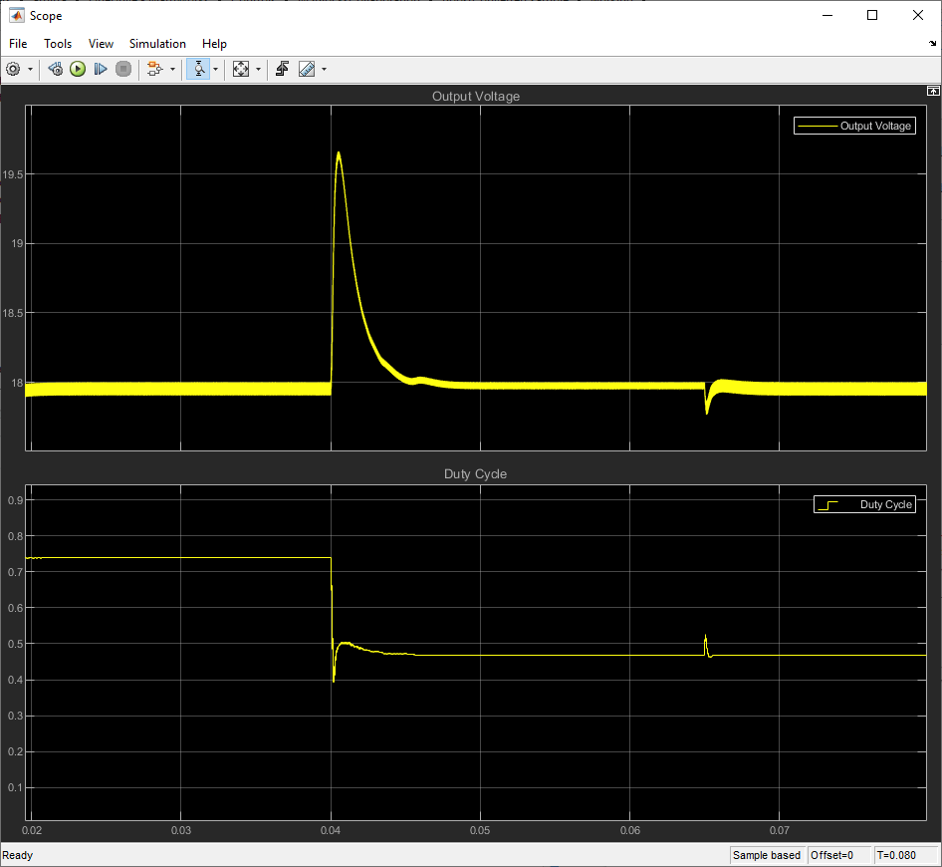
Task: Open stepping options using the gear-arrows icon
Action: [x=55, y=69]
